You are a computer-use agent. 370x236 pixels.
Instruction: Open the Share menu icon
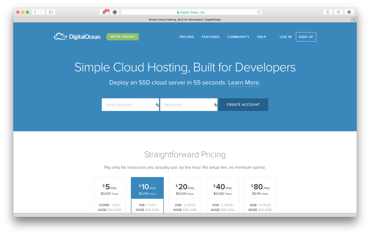[328, 12]
